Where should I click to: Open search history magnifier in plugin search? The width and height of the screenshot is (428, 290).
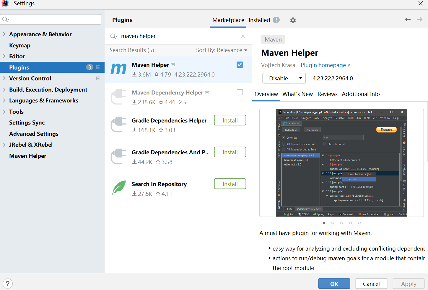tap(114, 36)
